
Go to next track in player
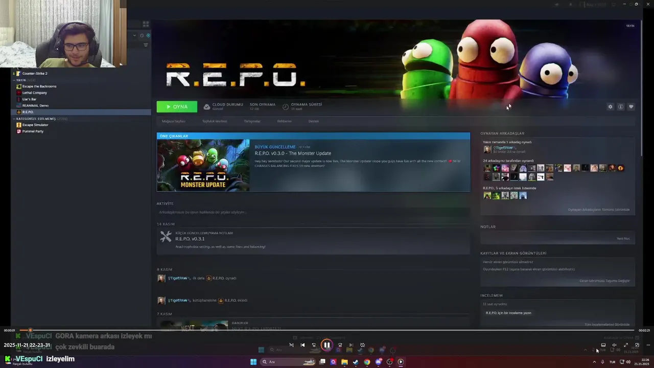351,345
